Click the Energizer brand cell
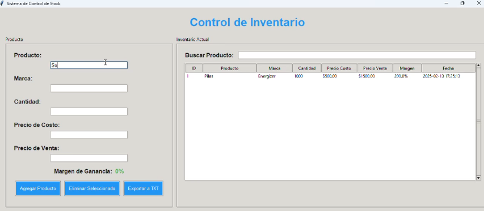This screenshot has height=211, width=484. point(267,76)
